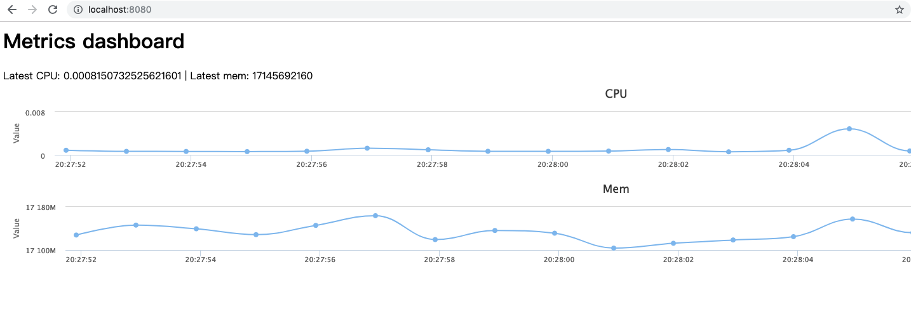Viewport: 911px width, 316px height.
Task: Click the 0.008 label on CPU y-axis
Action: point(35,113)
